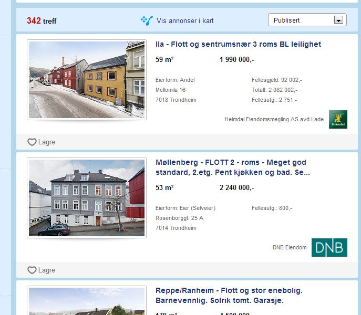Show listings on map via Vis annonser i kart
This screenshot has height=315, width=361.
pos(184,21)
